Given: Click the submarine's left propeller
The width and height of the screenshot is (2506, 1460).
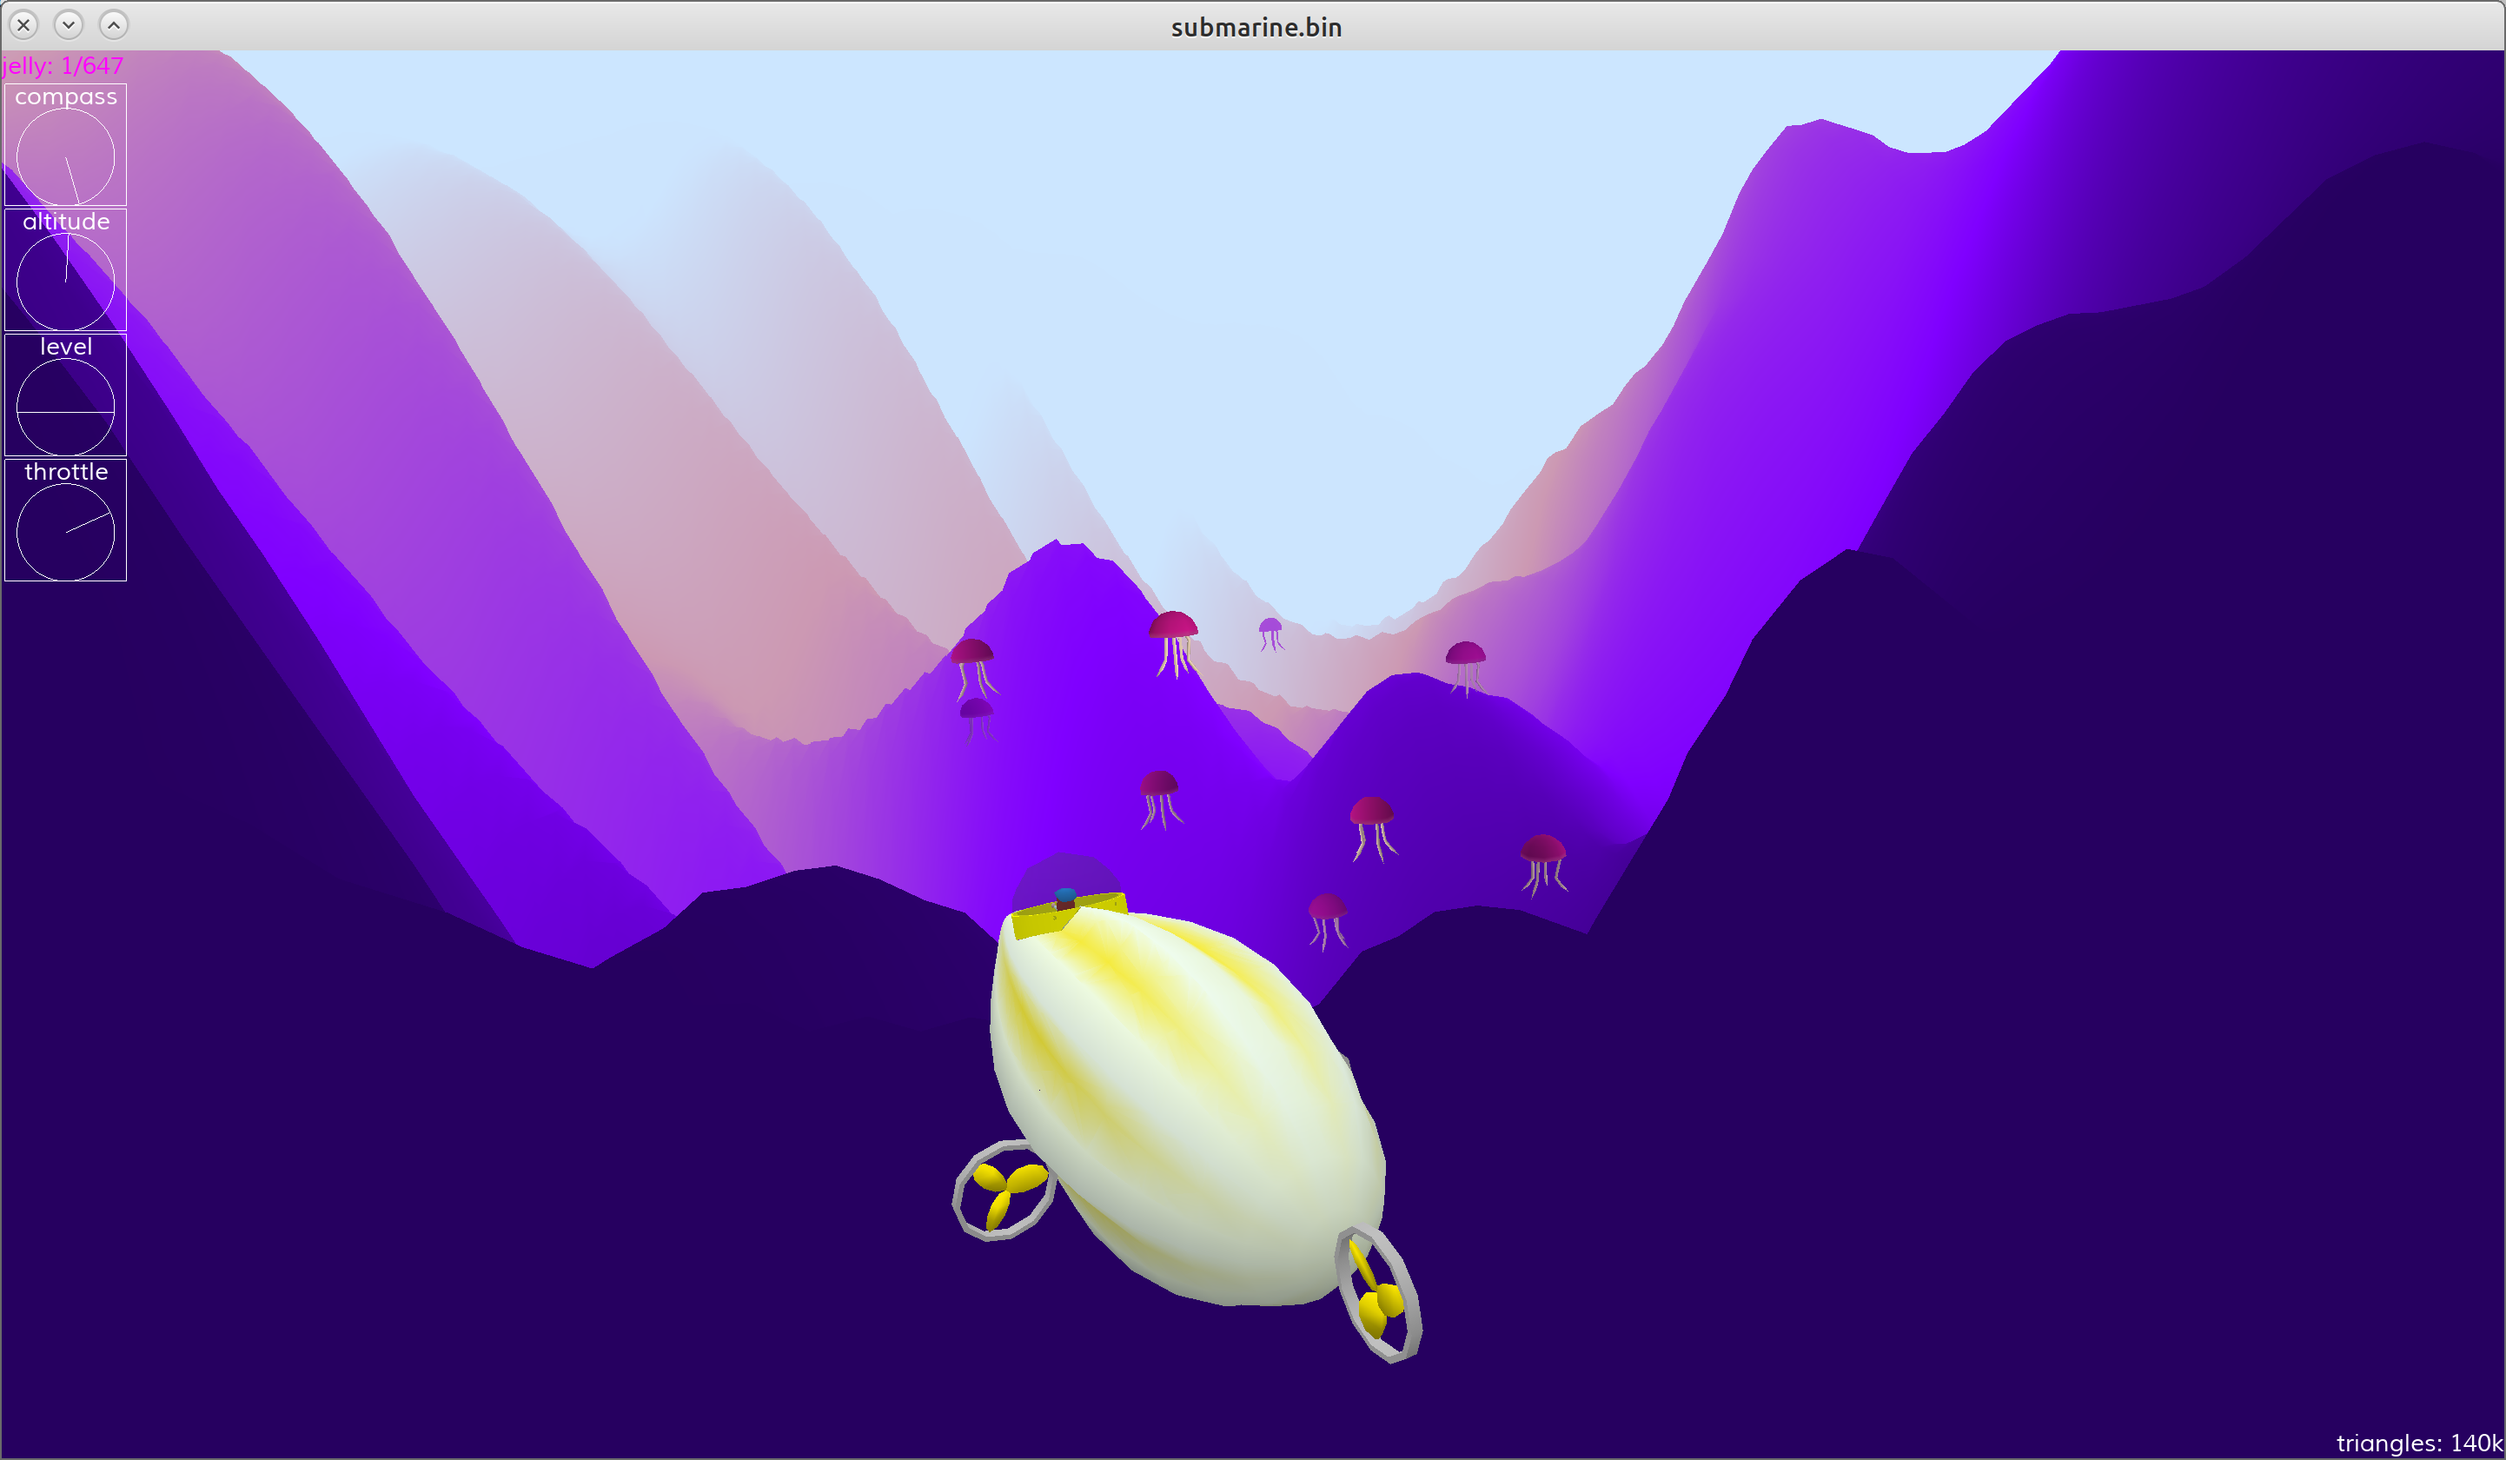Looking at the screenshot, I should (x=1004, y=1191).
